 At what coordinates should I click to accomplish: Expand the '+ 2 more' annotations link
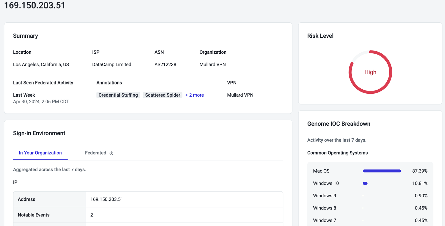pyautogui.click(x=195, y=95)
